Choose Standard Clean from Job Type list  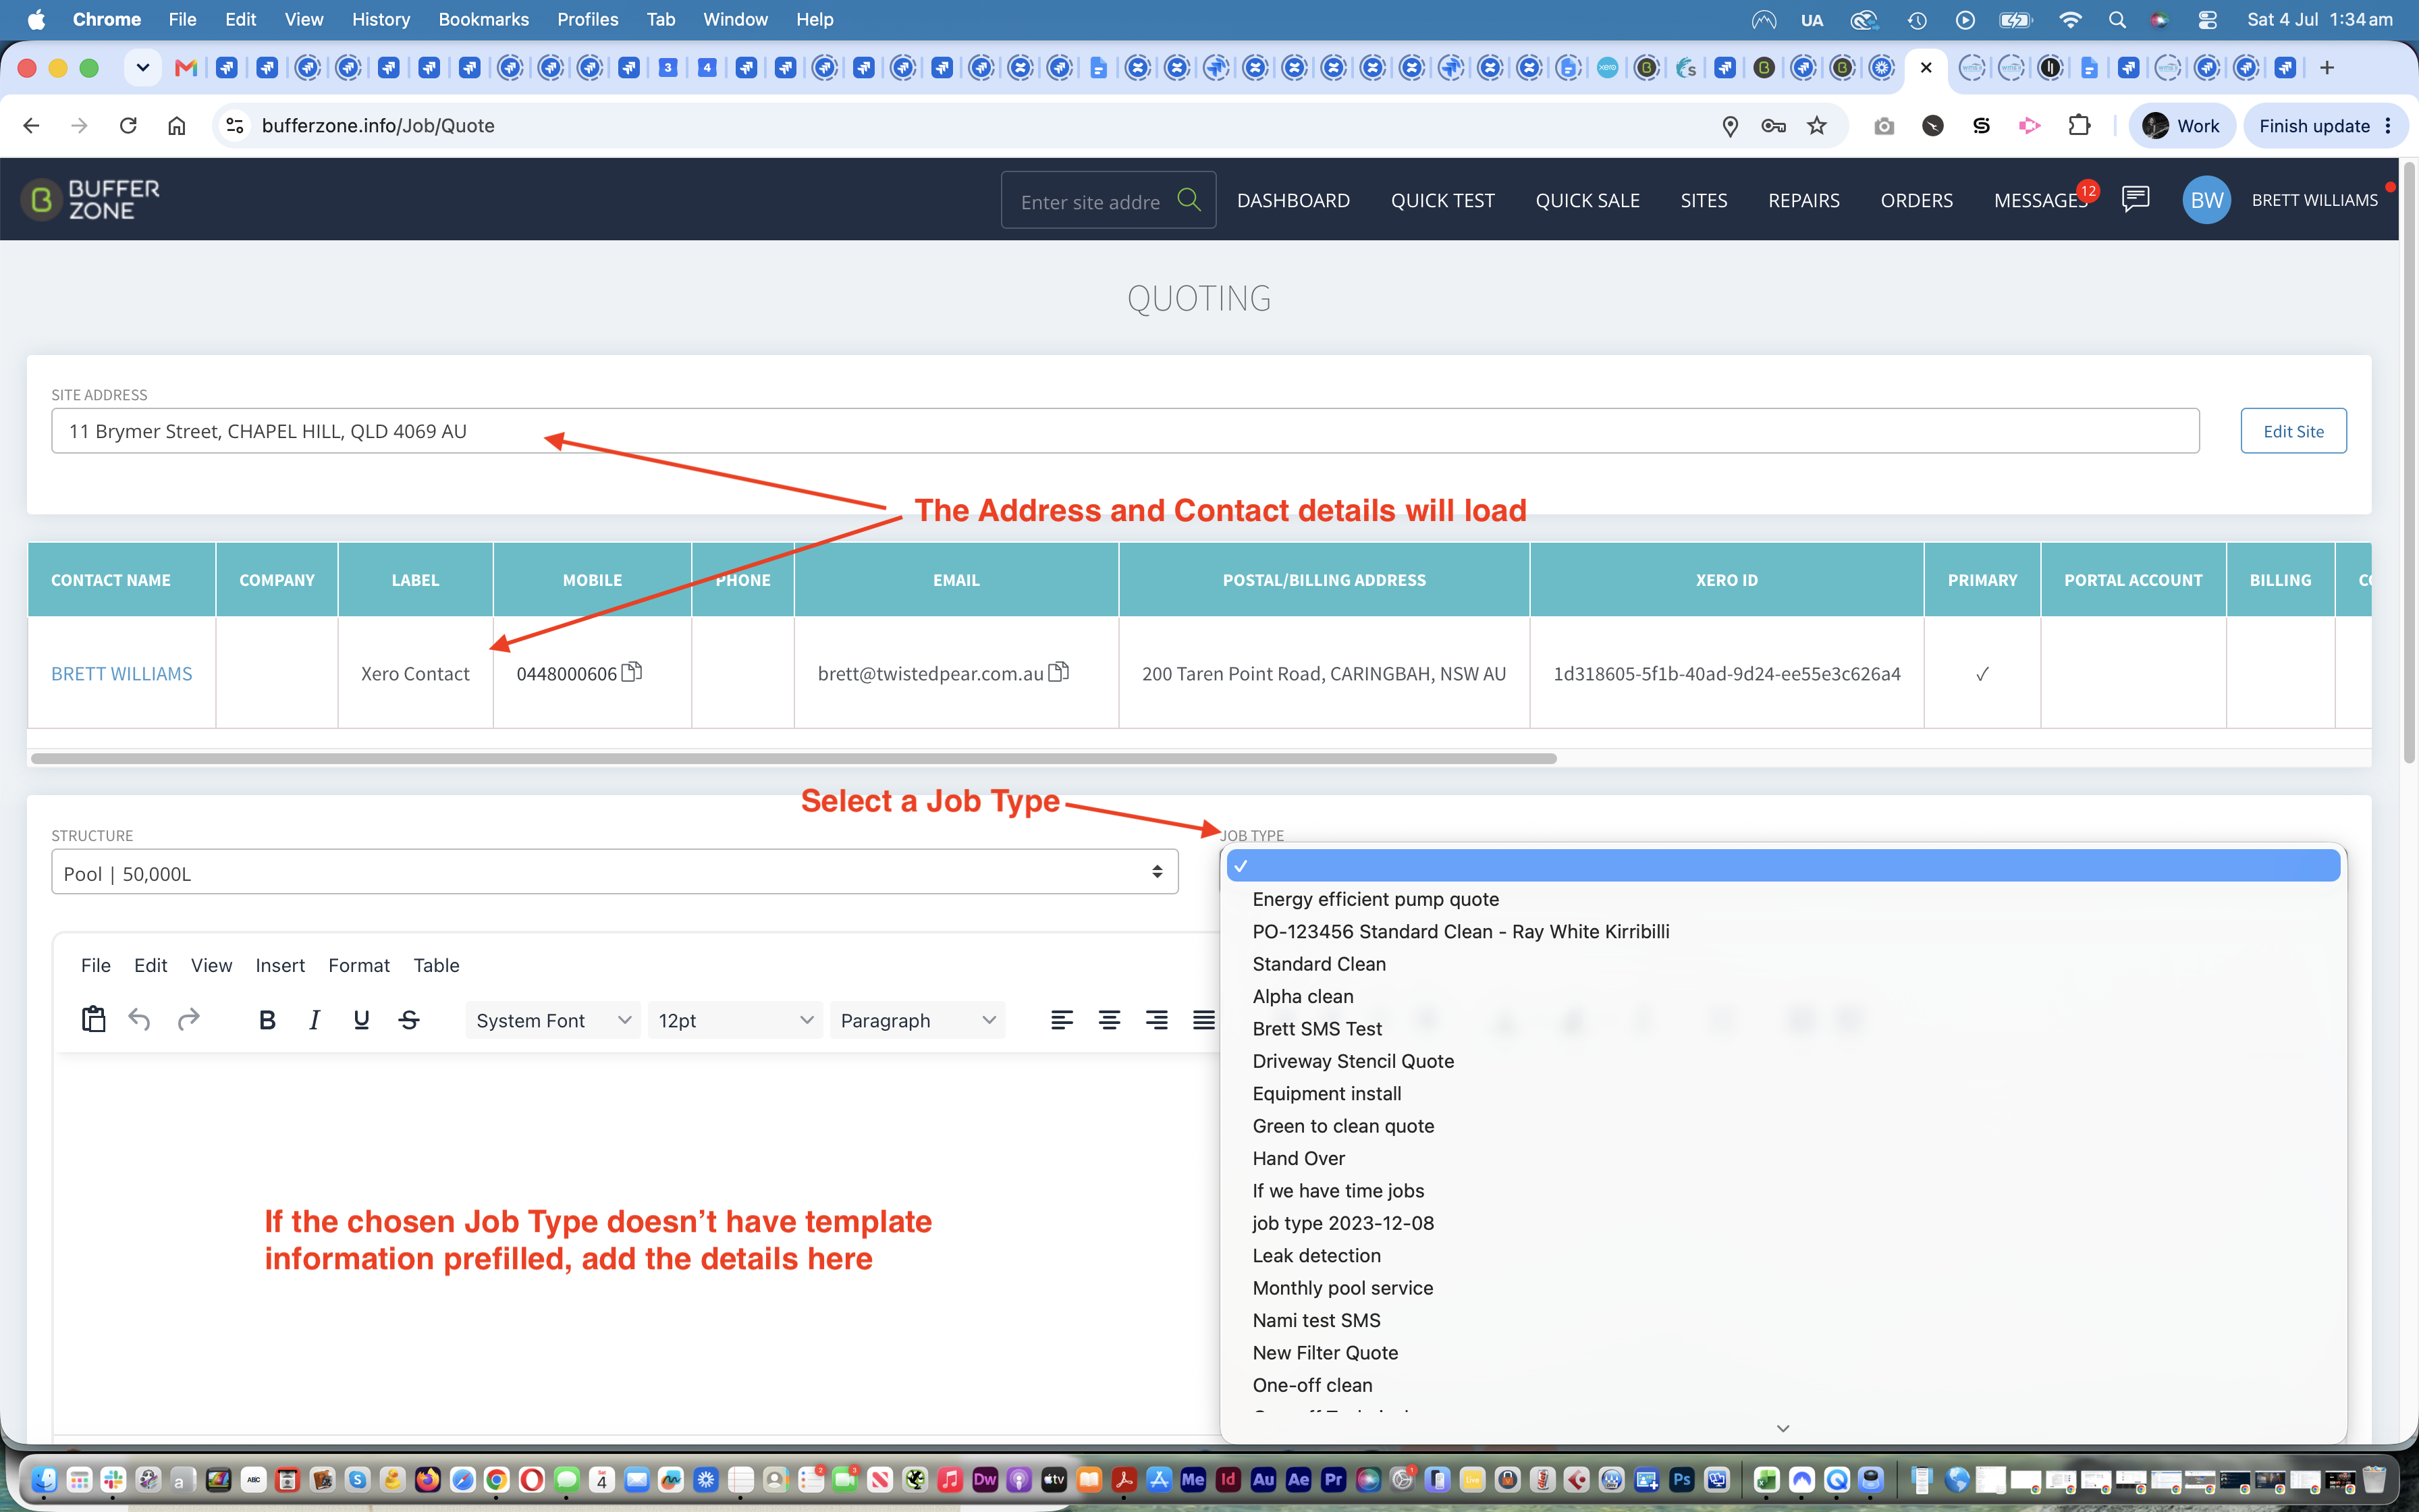pyautogui.click(x=1318, y=964)
